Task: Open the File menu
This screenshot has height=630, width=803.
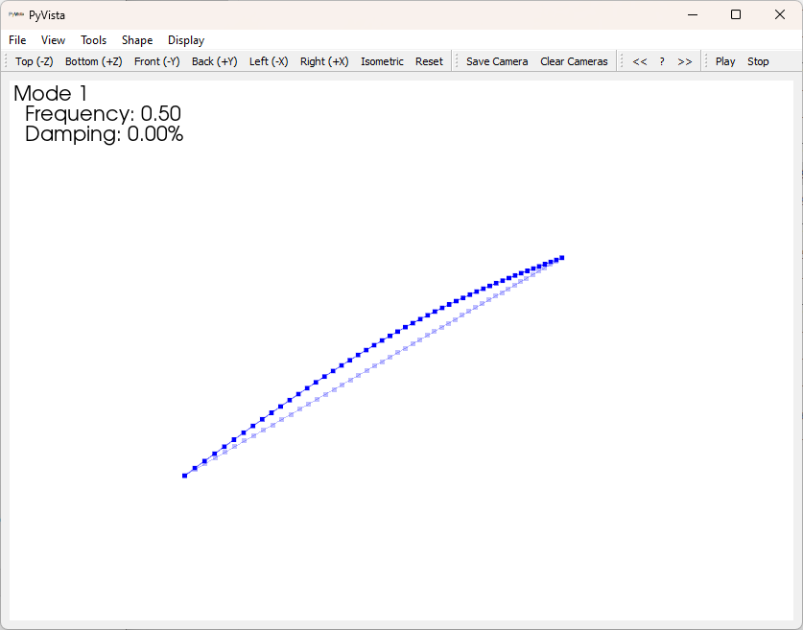Action: (16, 40)
